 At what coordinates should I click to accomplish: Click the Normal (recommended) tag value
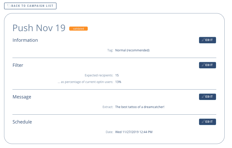tap(132, 50)
